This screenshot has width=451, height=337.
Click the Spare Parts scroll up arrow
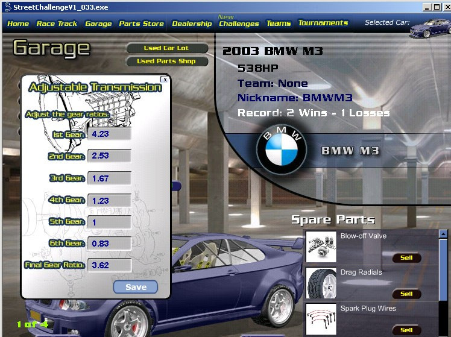443,234
